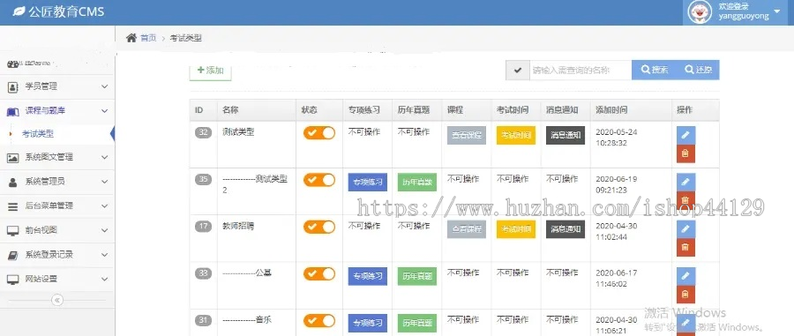The width and height of the screenshot is (794, 336).
Task: Select the 考试类型 submenu item
Action: pyautogui.click(x=37, y=134)
